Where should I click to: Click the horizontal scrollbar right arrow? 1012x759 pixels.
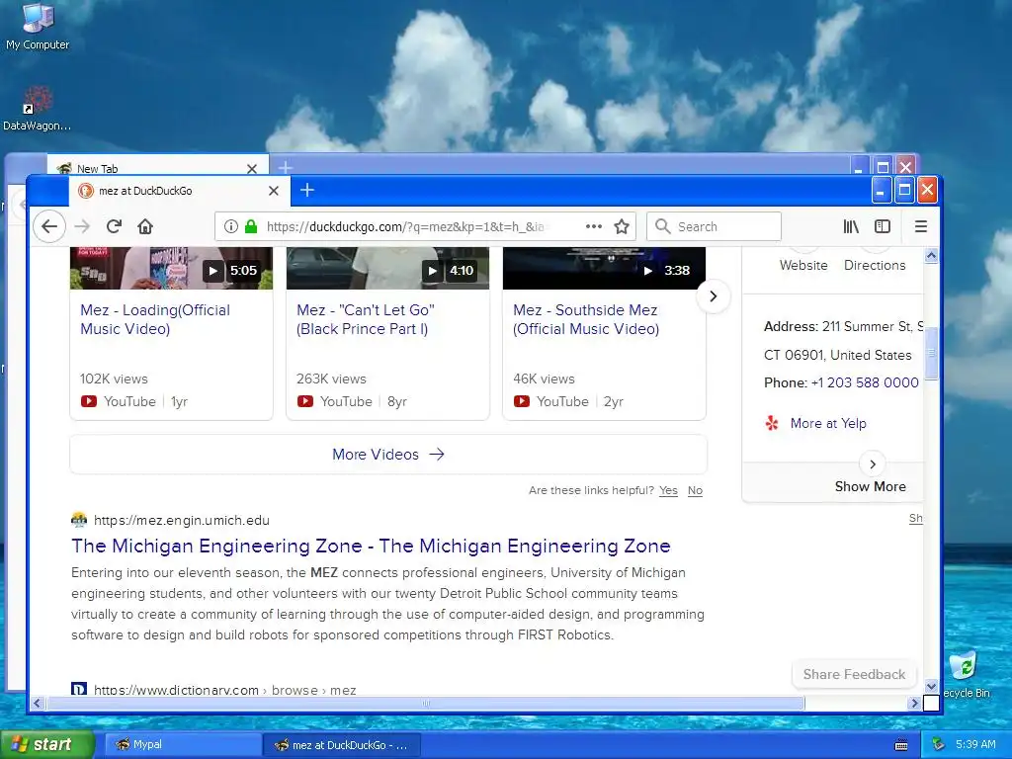(914, 703)
